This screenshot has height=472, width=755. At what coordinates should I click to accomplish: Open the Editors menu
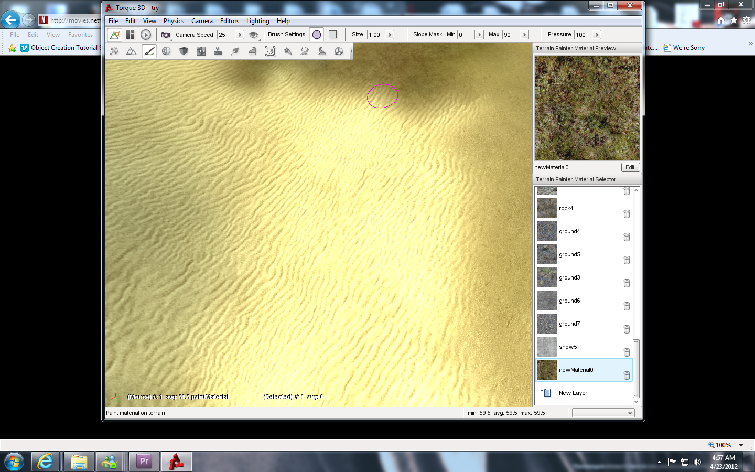(x=229, y=21)
